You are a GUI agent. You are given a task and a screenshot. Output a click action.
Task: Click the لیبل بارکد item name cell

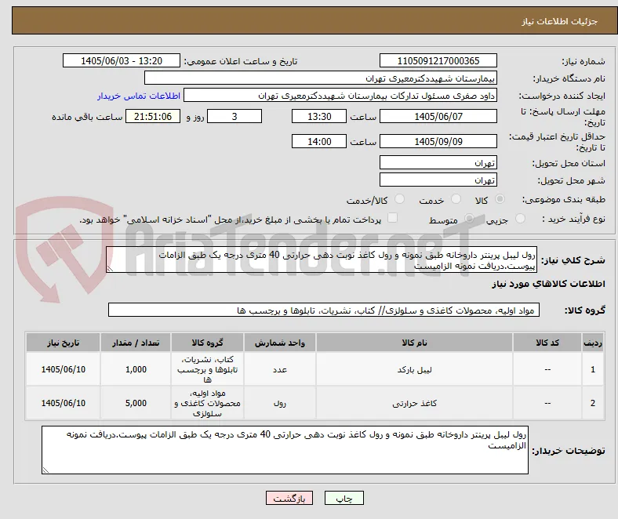click(x=414, y=369)
